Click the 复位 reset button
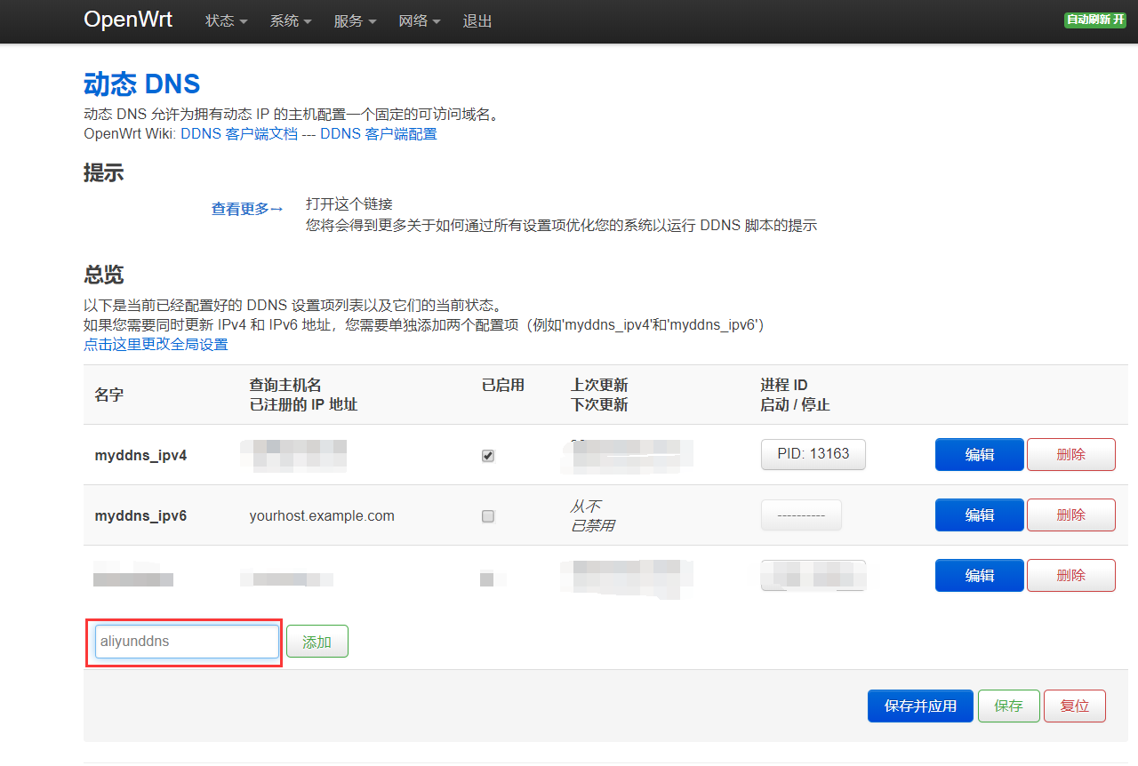Image resolution: width=1138 pixels, height=766 pixels. [x=1074, y=706]
